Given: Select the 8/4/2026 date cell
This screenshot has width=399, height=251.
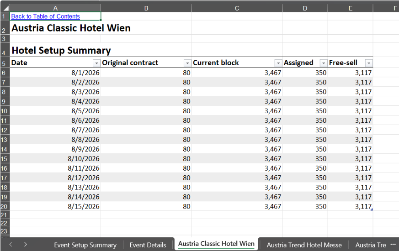Looking at the screenshot, I should (55, 101).
